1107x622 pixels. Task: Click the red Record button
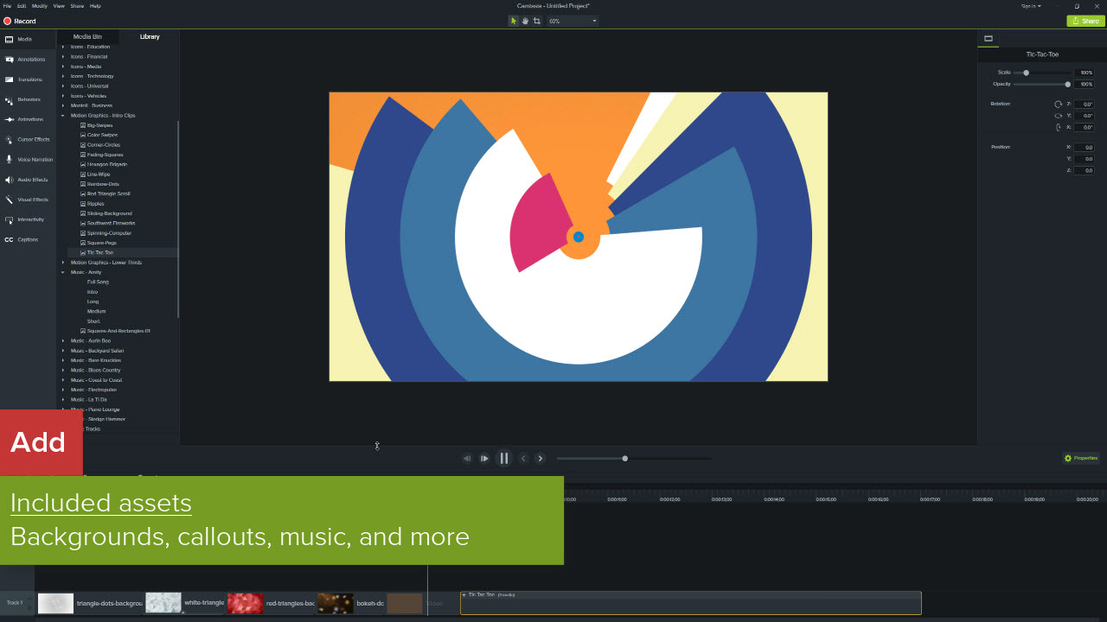point(20,20)
